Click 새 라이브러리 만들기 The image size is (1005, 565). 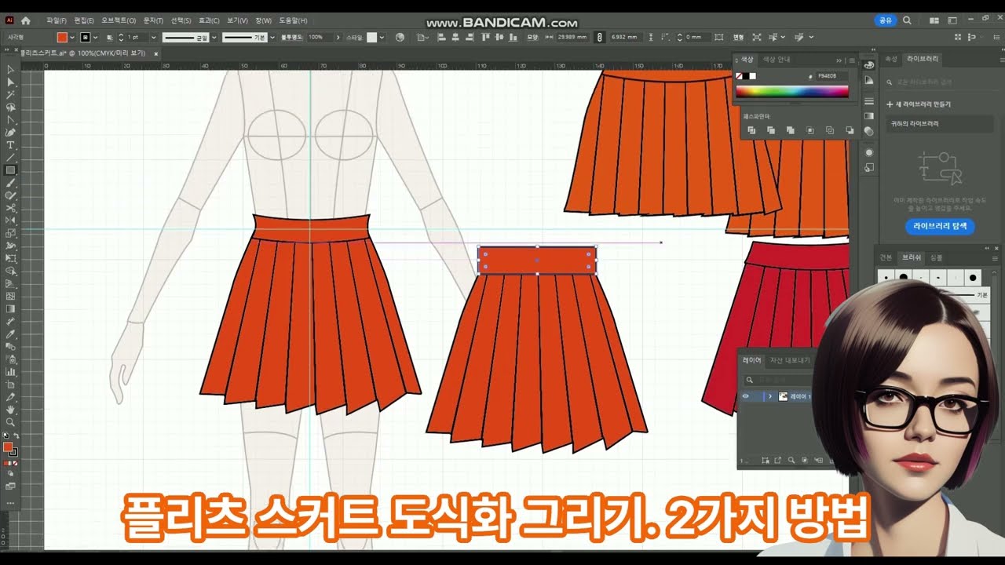pos(919,104)
